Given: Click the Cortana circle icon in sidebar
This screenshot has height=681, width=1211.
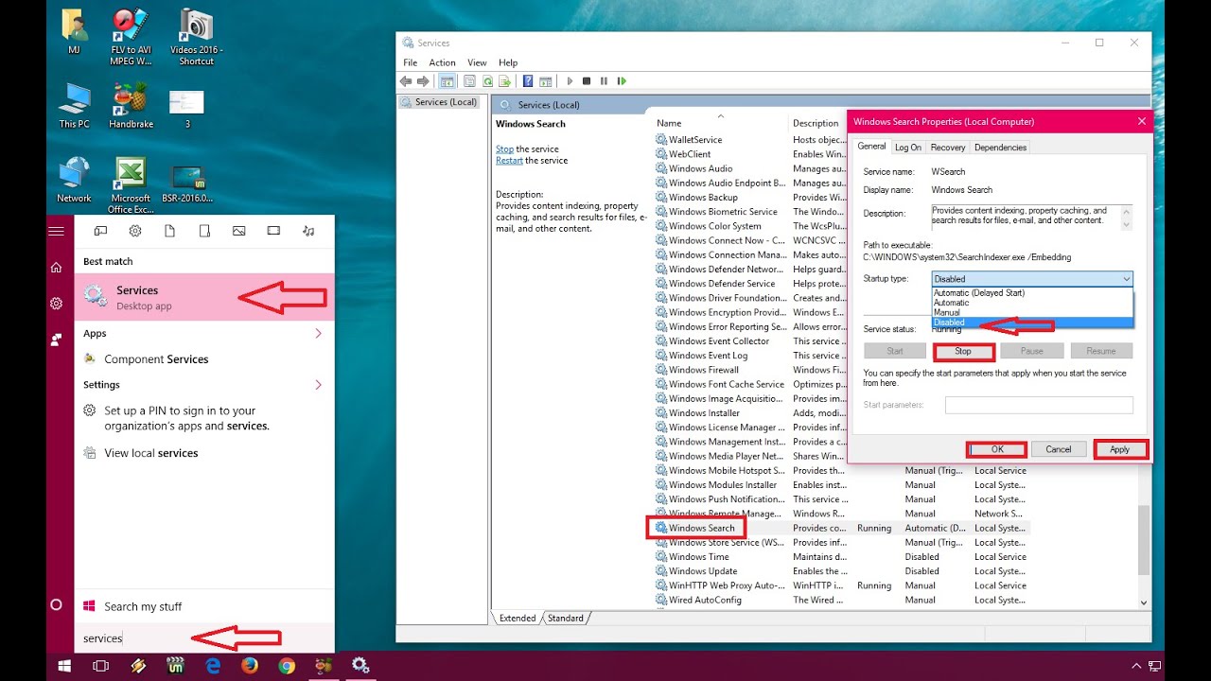Looking at the screenshot, I should pos(56,604).
